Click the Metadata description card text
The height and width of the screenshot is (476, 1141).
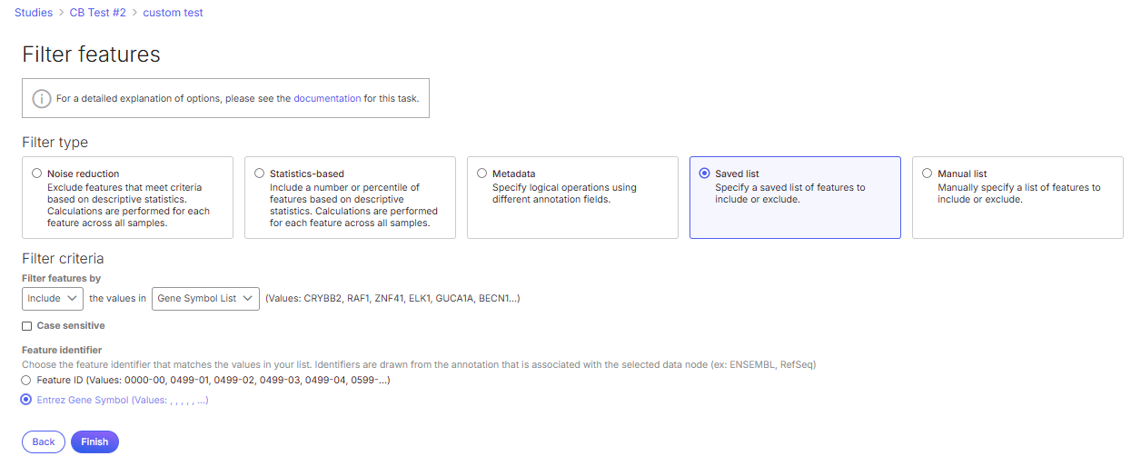[x=564, y=193]
